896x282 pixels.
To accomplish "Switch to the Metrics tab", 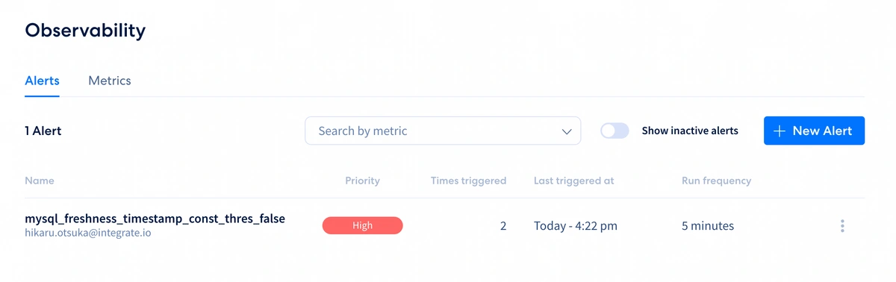I will (110, 81).
